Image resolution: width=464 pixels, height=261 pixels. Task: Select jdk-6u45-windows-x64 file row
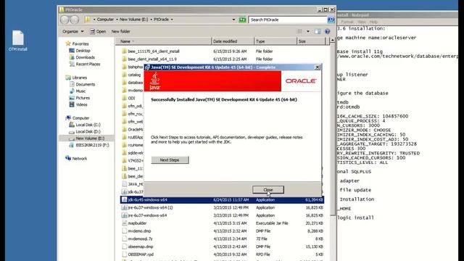pos(222,200)
